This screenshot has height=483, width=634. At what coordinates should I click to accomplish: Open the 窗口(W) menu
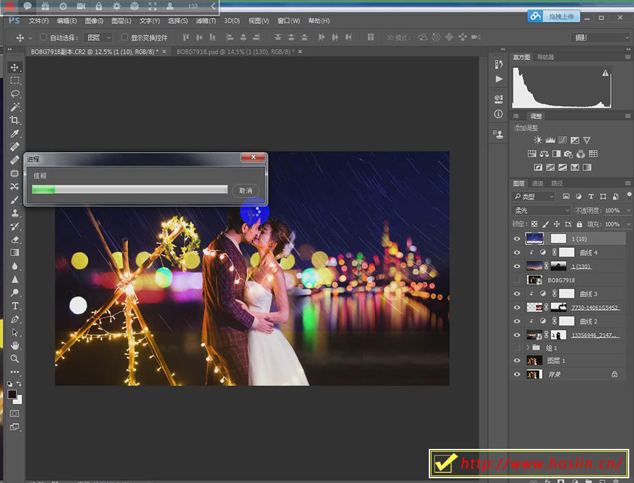point(288,20)
